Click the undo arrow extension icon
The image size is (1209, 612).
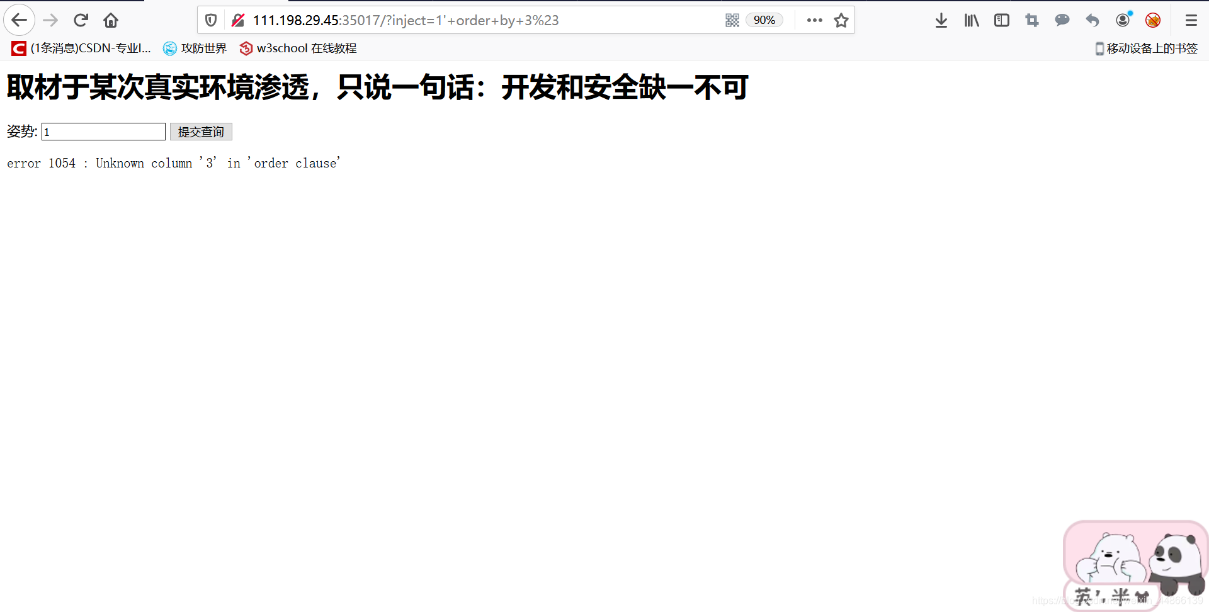click(x=1092, y=20)
